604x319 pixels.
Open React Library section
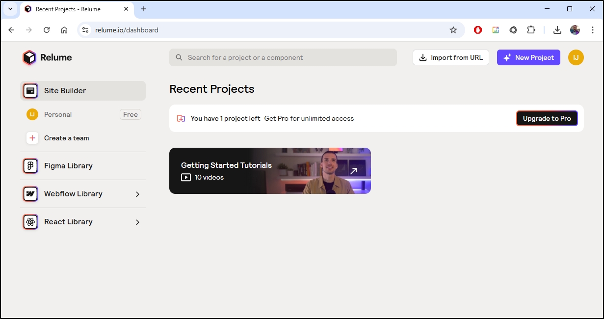(83, 222)
